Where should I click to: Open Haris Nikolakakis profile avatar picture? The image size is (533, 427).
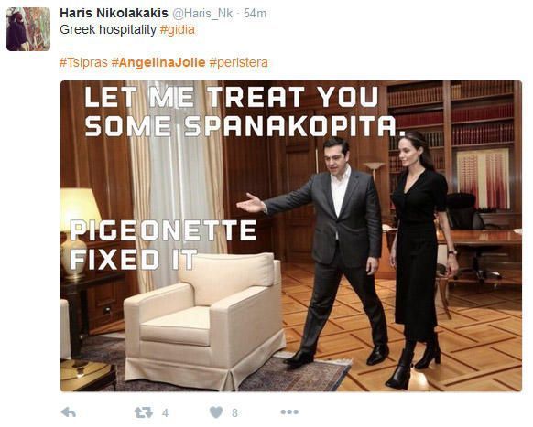(x=28, y=29)
